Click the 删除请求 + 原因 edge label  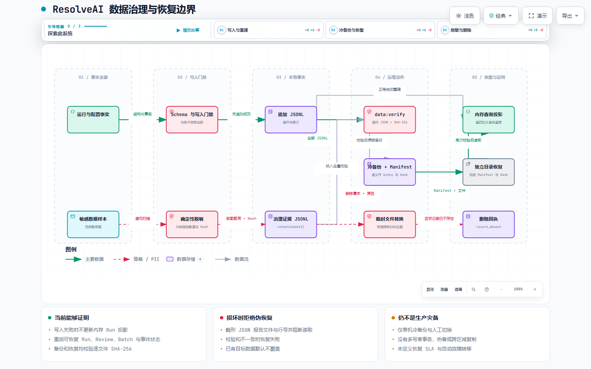360,194
